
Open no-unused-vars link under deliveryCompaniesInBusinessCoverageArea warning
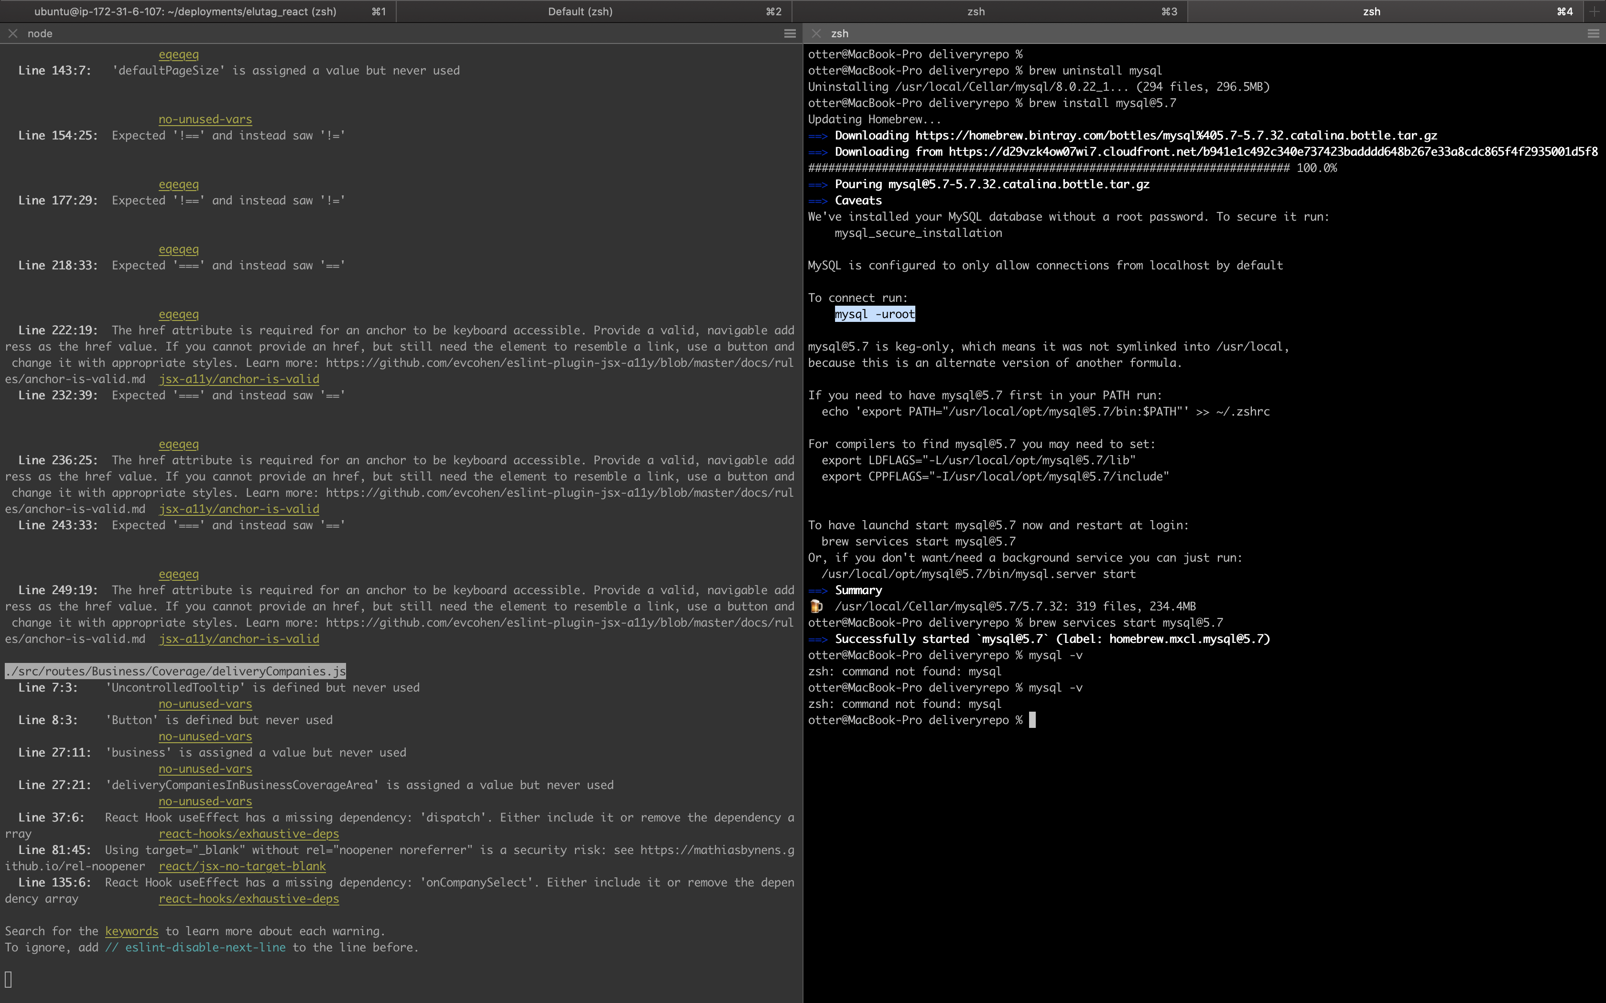tap(205, 802)
